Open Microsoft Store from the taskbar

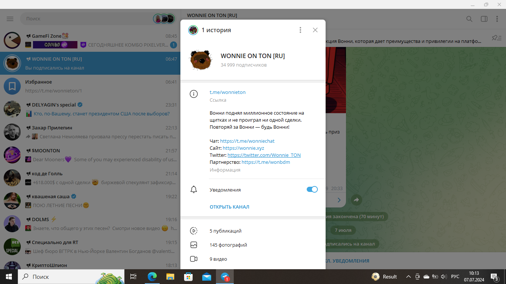(x=188, y=277)
